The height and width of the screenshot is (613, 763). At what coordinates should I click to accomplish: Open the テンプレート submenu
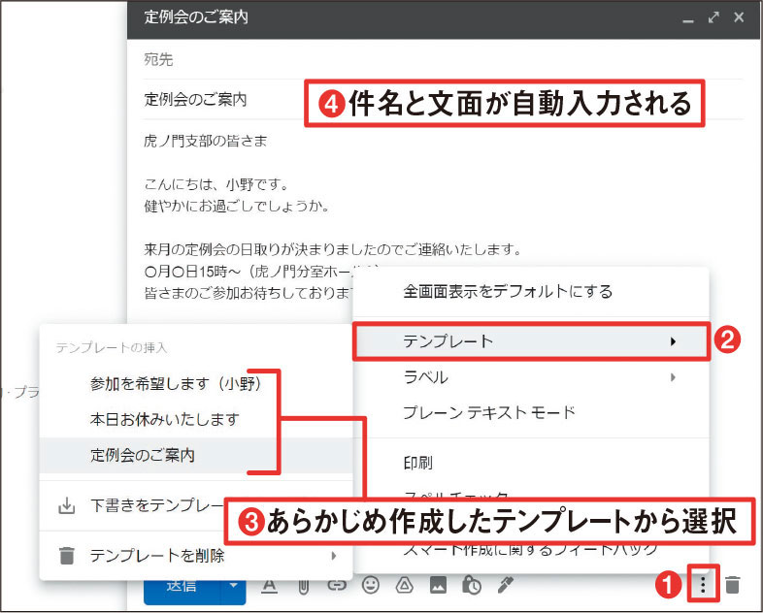coord(531,341)
